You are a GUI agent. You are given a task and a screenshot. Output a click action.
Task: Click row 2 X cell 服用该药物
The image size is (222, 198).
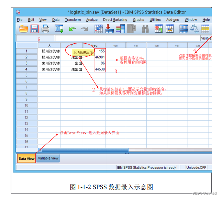(x=49, y=57)
